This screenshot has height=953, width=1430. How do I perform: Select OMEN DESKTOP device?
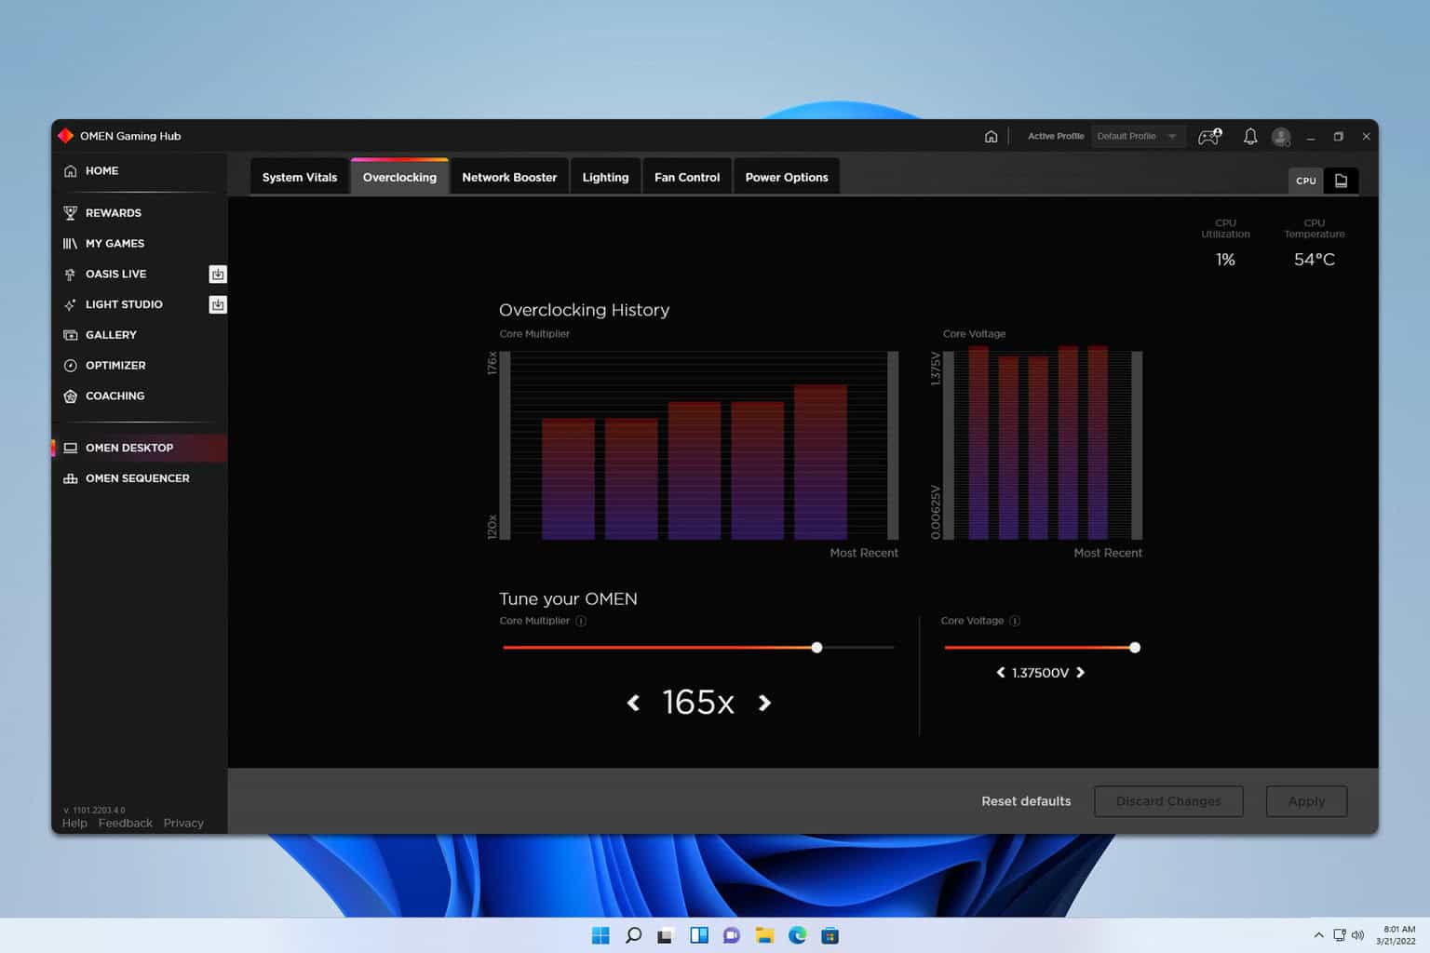tap(140, 448)
